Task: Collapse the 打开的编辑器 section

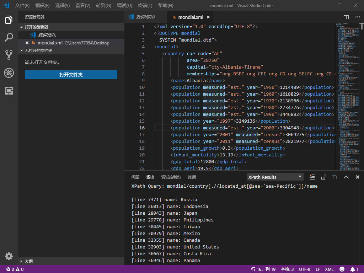Action: coord(71,27)
